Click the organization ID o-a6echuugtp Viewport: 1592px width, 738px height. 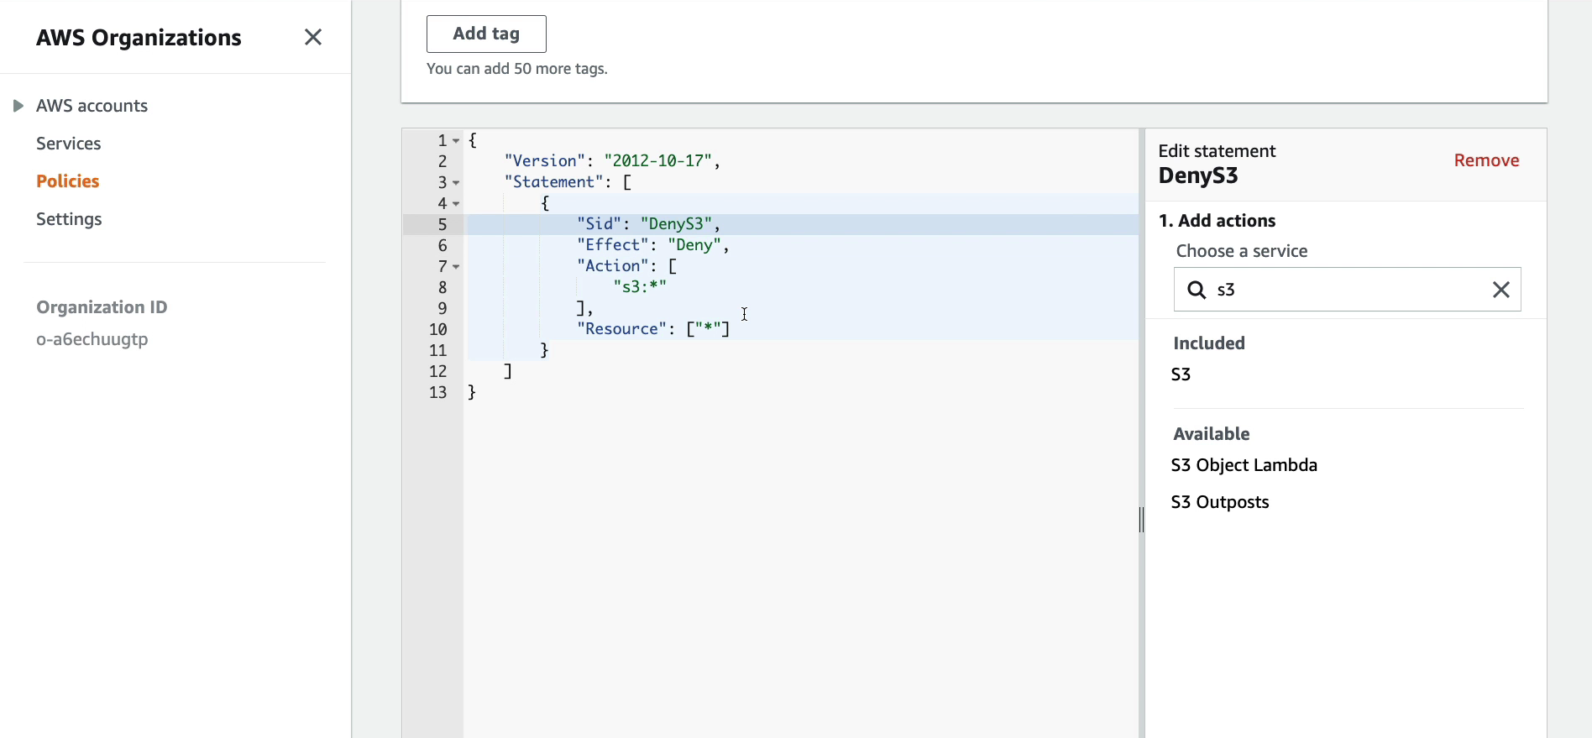[92, 339]
